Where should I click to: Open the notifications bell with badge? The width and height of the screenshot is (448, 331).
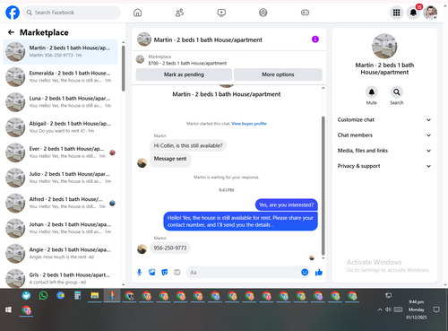click(x=413, y=13)
